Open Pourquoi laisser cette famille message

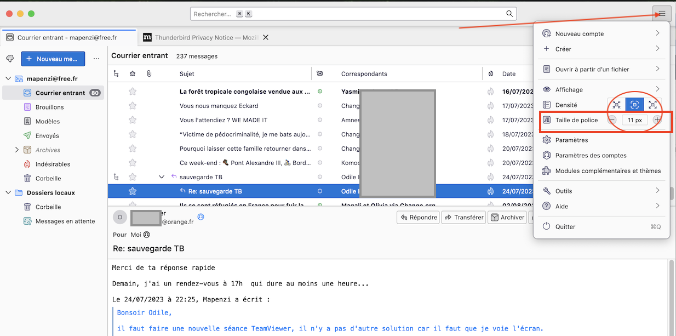(x=246, y=149)
